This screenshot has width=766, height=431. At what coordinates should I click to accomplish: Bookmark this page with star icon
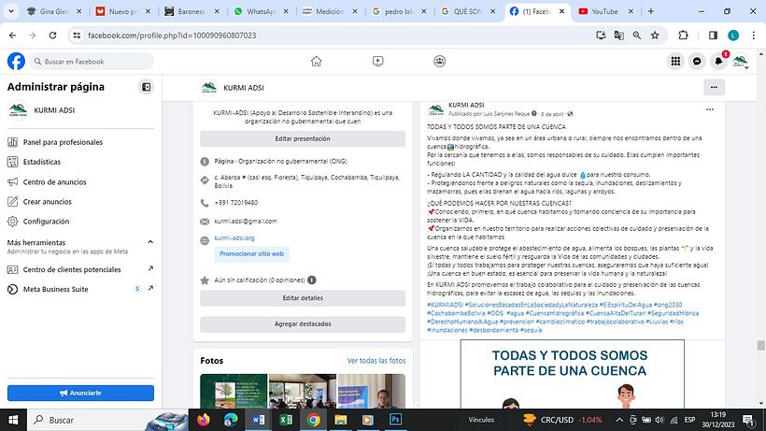(655, 36)
